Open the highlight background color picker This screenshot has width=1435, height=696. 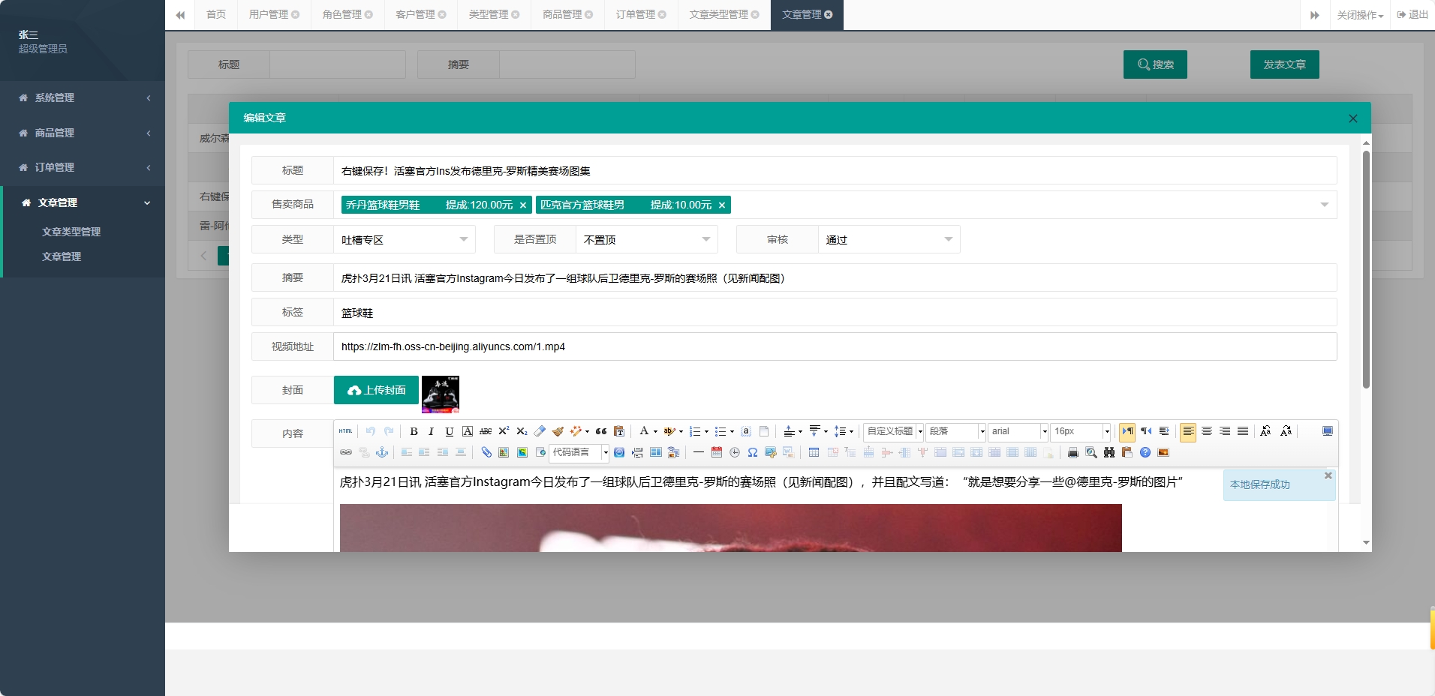point(673,431)
